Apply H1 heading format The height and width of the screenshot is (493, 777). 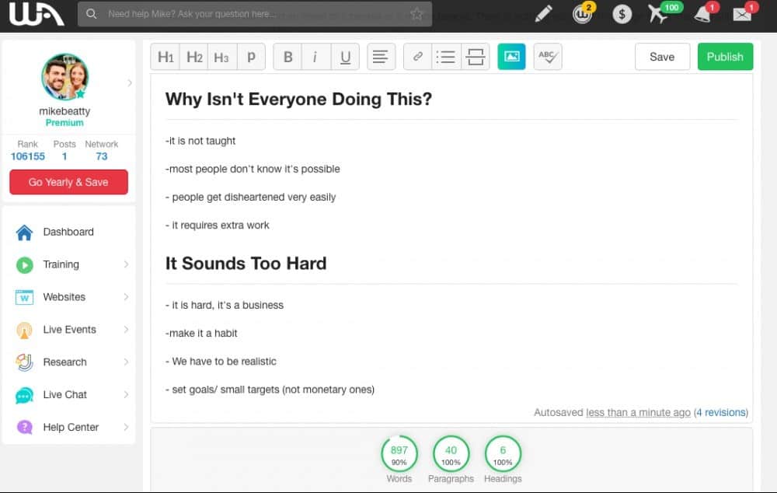tap(165, 57)
